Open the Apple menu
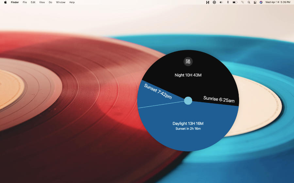 [6, 2]
